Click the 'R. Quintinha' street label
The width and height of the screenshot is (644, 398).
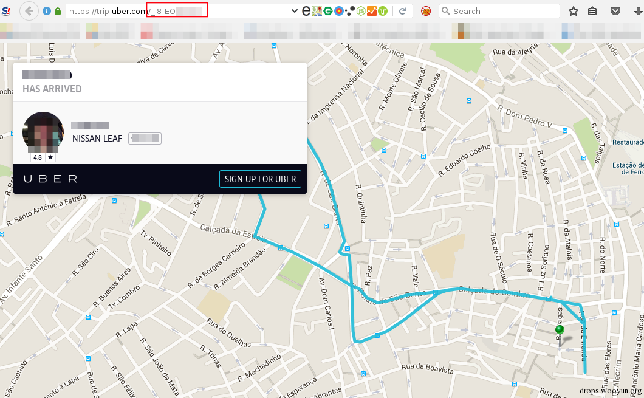[360, 204]
